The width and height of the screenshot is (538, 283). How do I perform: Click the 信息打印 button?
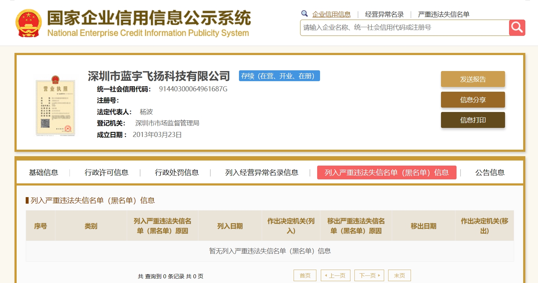472,120
